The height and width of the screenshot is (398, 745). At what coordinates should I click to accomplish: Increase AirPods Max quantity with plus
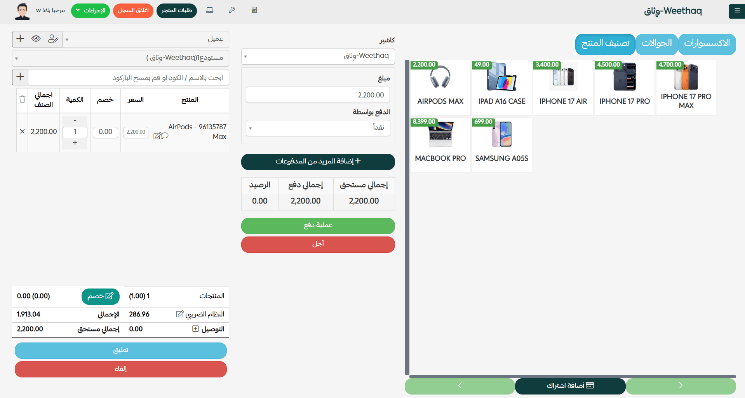click(75, 143)
